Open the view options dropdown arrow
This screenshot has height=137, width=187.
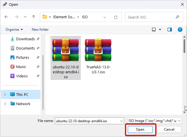(160, 30)
